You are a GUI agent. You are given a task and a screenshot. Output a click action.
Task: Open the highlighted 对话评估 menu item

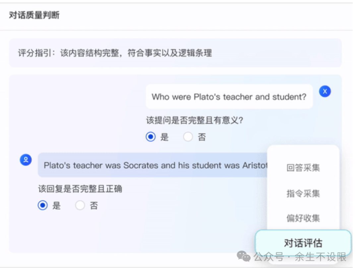(x=303, y=243)
